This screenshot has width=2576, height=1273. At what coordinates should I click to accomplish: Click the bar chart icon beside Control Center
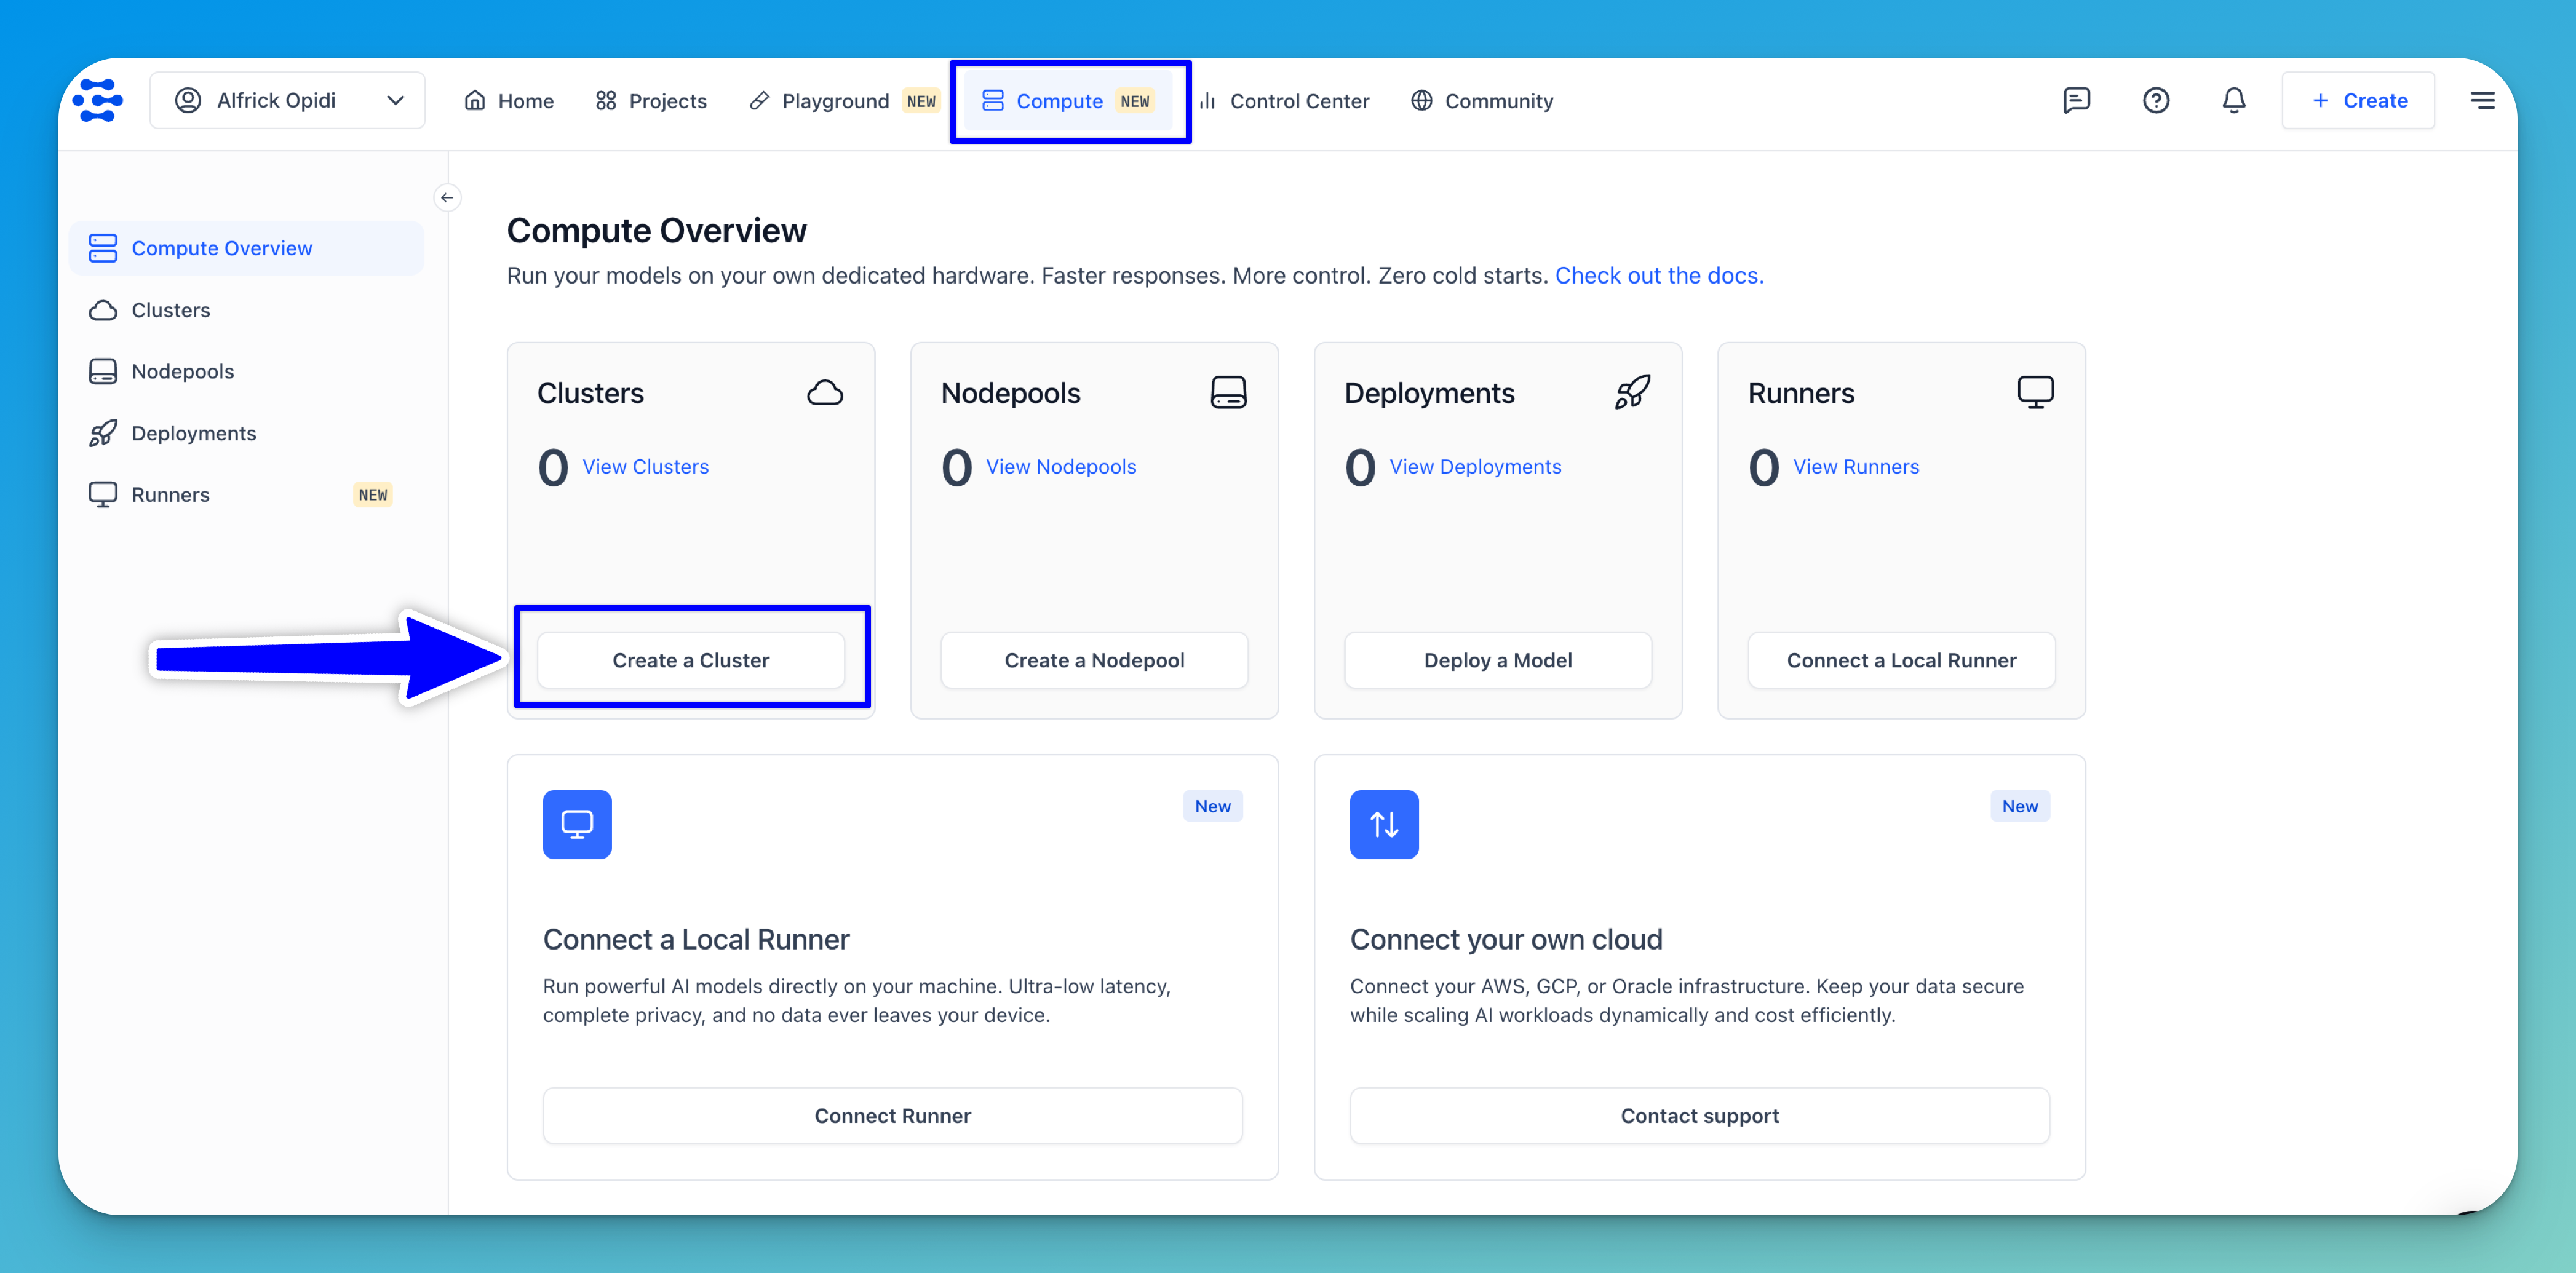click(x=1207, y=101)
